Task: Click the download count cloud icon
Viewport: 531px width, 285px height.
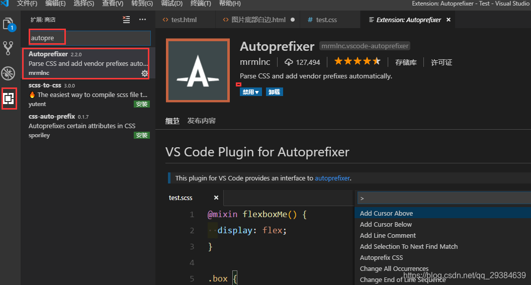Action: [289, 62]
